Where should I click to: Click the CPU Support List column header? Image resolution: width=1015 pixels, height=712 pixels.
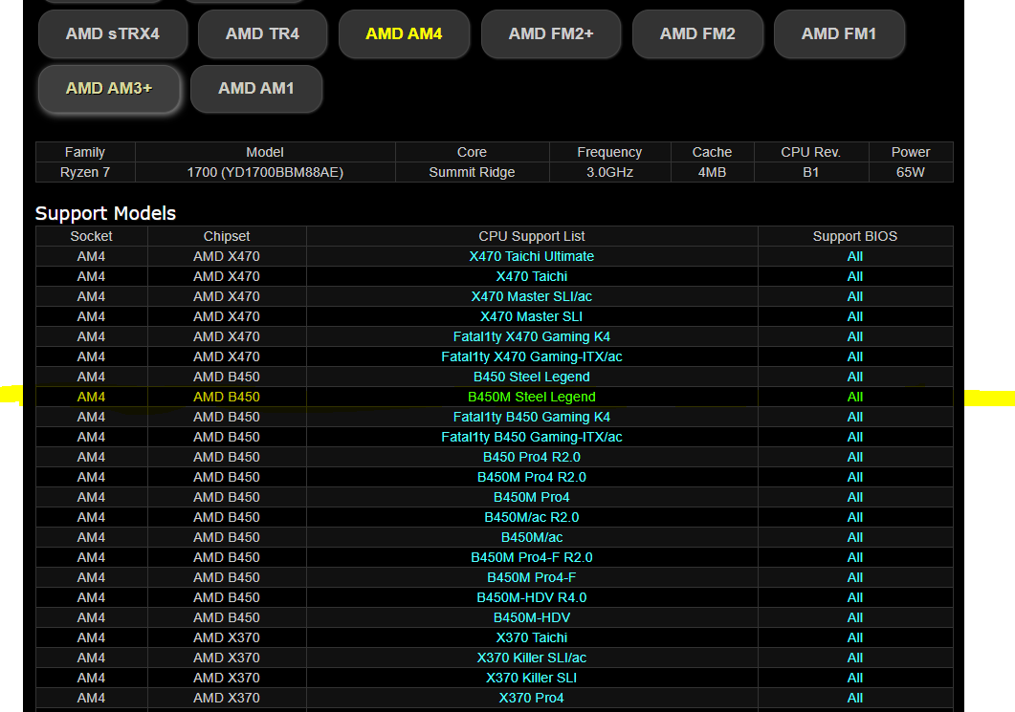[532, 236]
